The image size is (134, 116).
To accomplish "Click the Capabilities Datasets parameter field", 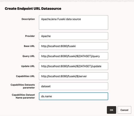I will (x=74, y=86).
